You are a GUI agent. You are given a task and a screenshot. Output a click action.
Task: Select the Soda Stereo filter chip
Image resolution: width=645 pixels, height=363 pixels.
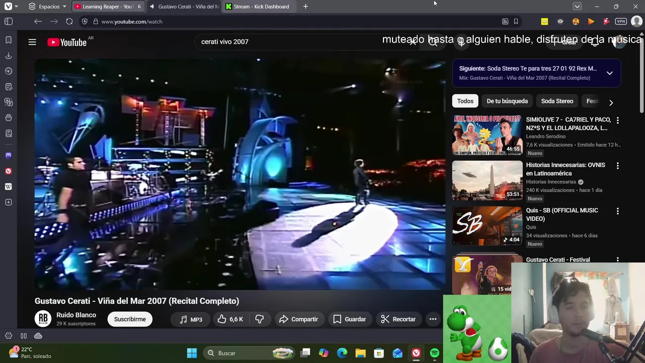click(557, 101)
